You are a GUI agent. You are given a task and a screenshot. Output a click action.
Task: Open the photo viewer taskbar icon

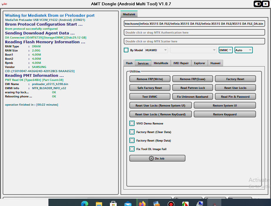tap(157, 204)
